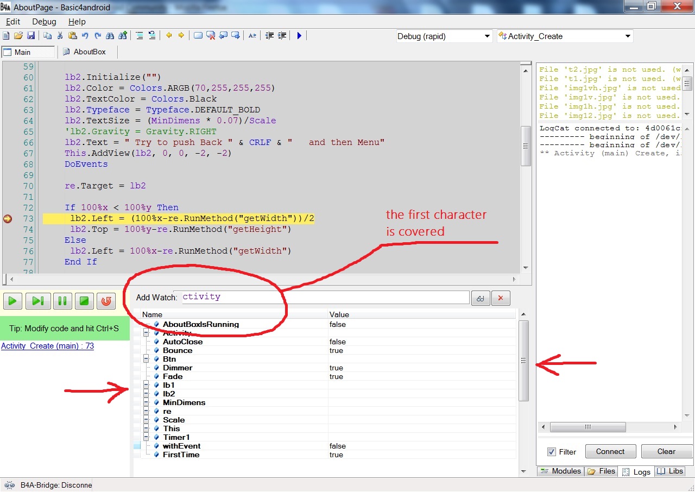Click the Find binoculars toolbar icon
This screenshot has width=695, height=492.
tap(110, 36)
